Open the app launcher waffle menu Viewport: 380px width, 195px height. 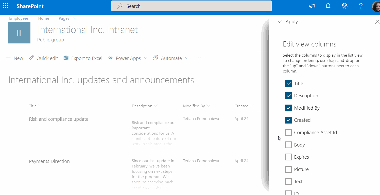pos(5,6)
